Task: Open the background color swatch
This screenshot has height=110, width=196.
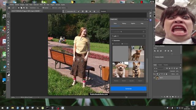Action: click(9, 75)
